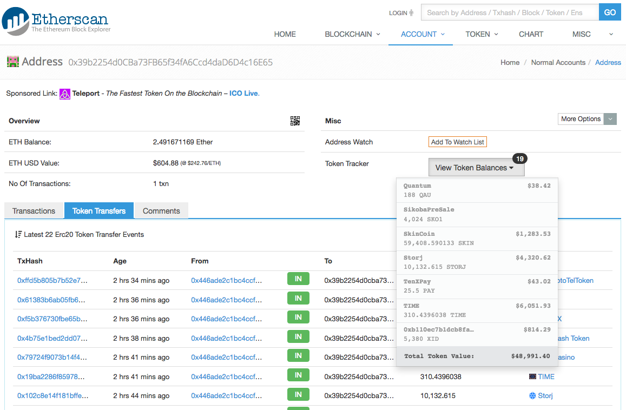Open From address in 2 hrs 34 mins row

click(x=226, y=281)
